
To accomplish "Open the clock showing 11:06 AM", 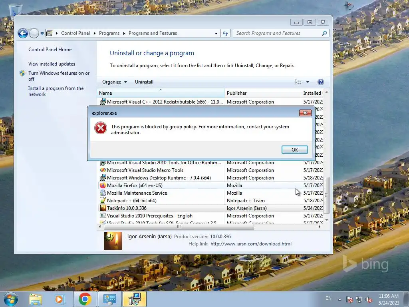I will pyautogui.click(x=389, y=299).
